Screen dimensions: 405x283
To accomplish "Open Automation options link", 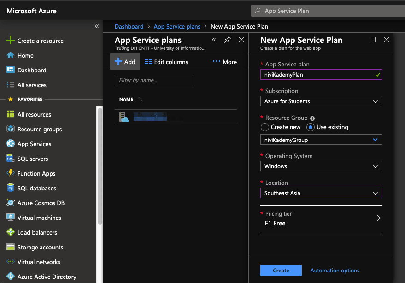I will click(x=335, y=271).
